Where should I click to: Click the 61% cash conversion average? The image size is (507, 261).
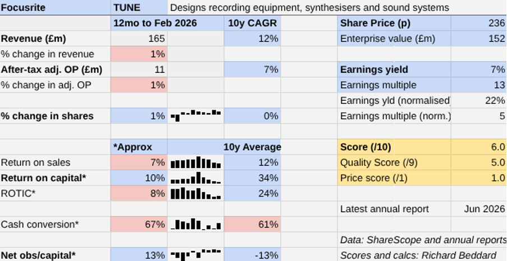(x=252, y=225)
